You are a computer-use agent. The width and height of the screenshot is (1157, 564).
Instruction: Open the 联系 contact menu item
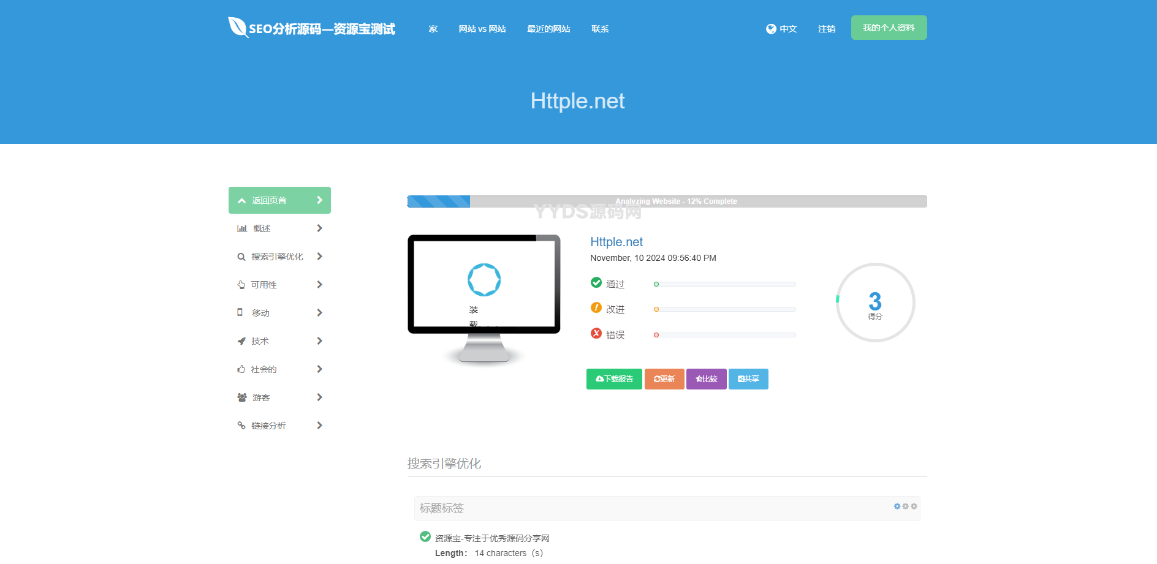pos(600,29)
